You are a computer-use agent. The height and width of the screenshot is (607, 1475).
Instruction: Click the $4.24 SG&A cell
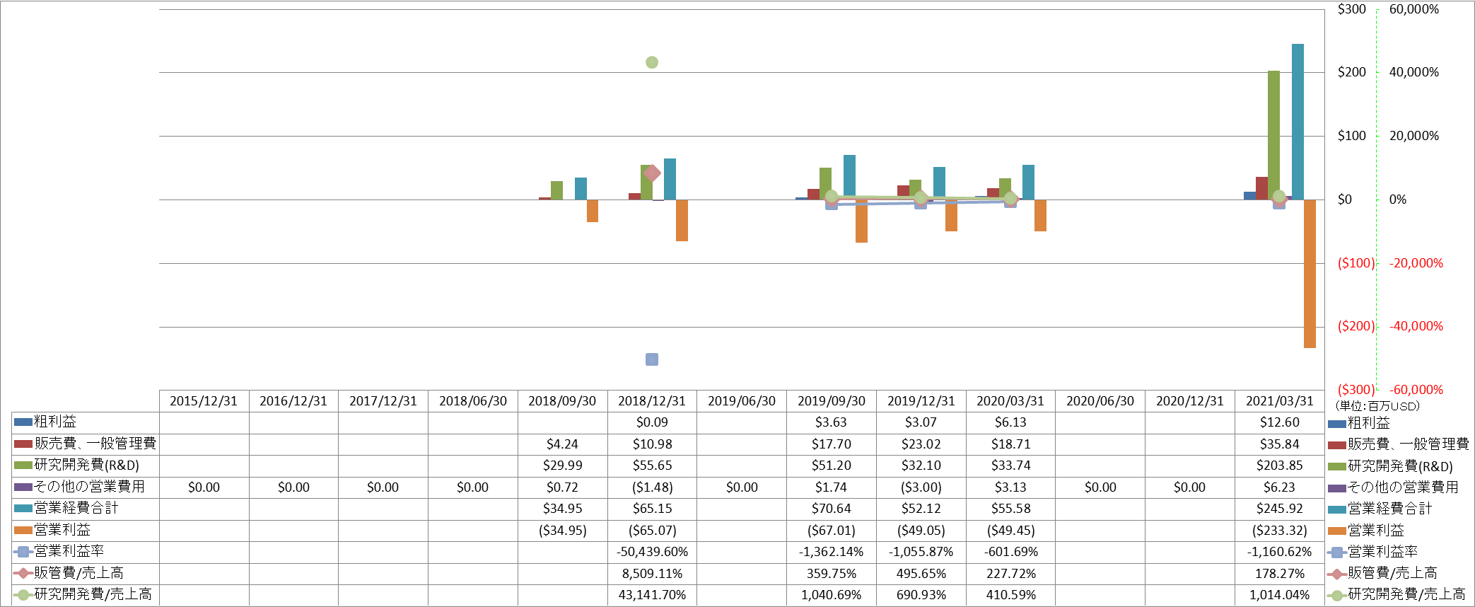[562, 444]
